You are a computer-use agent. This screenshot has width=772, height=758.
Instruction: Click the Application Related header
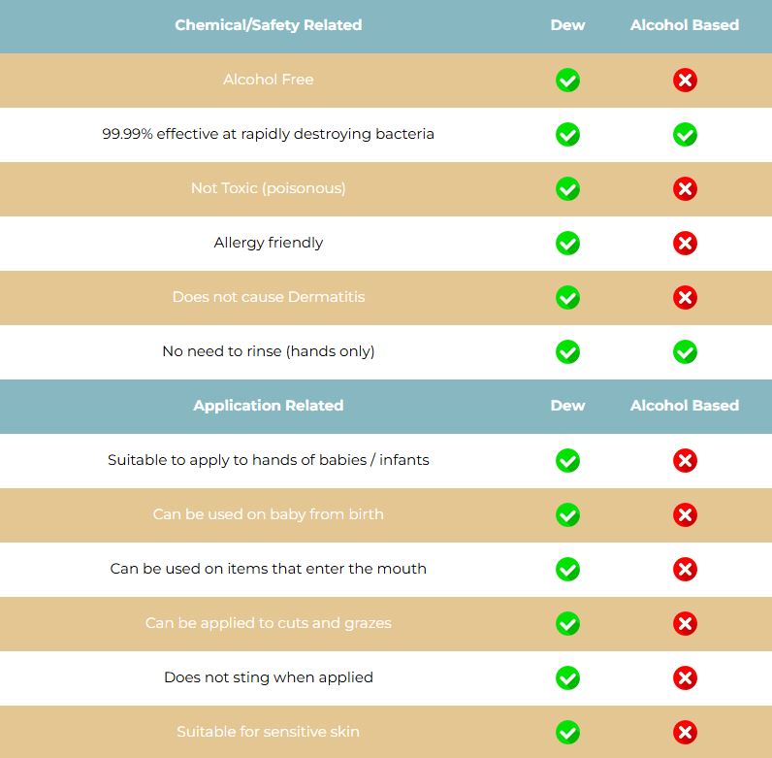tap(269, 406)
